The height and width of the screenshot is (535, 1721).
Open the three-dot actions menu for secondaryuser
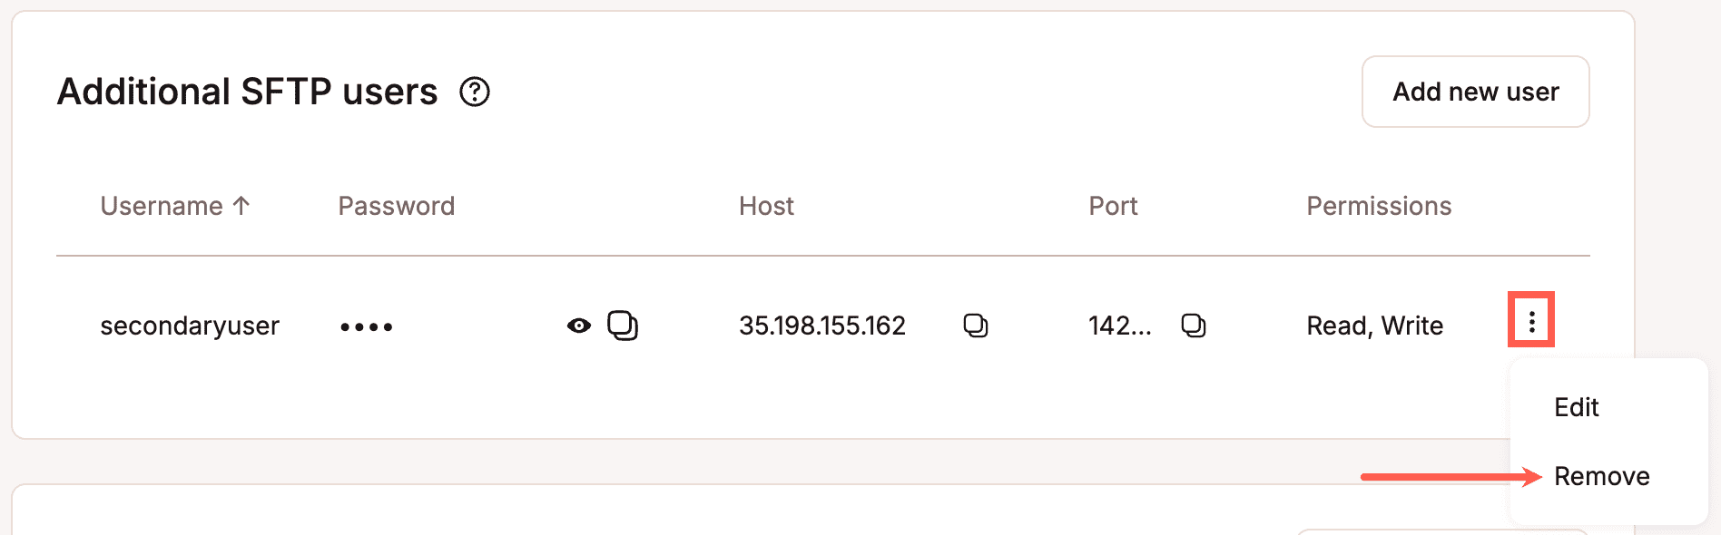click(x=1531, y=321)
